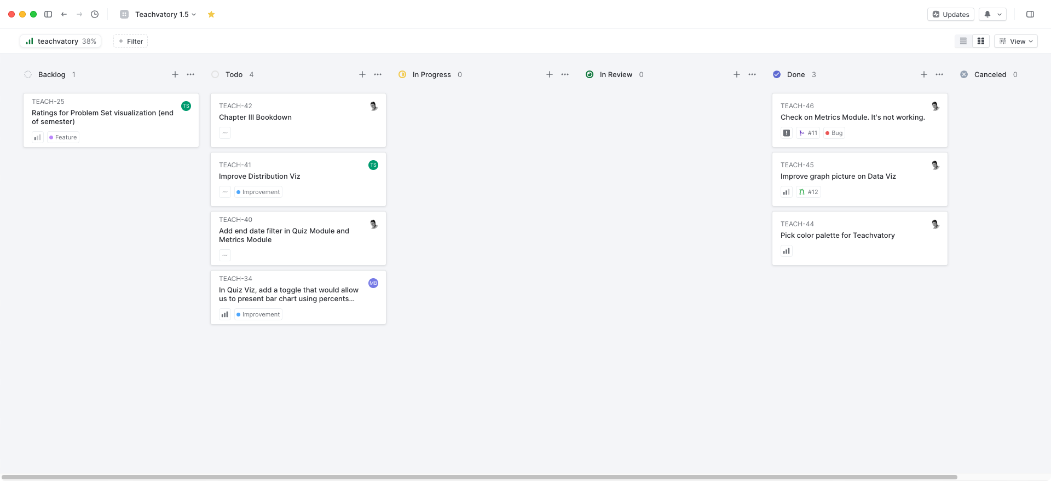Screen dimensions: 1051x481
Task: Click priority icon on TEACH-25 card
Action: [x=37, y=137]
